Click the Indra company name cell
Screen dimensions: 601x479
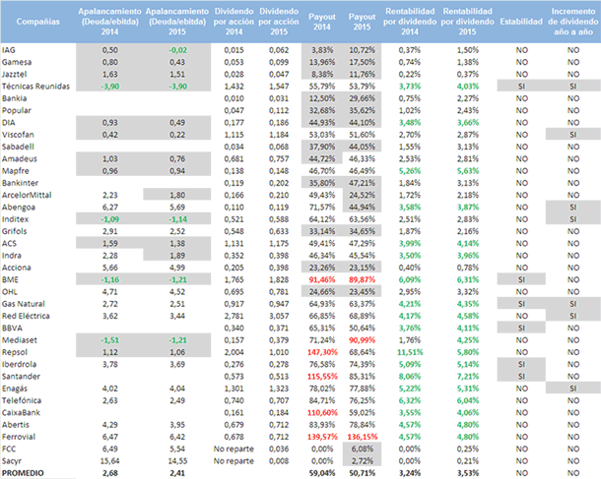(12, 256)
